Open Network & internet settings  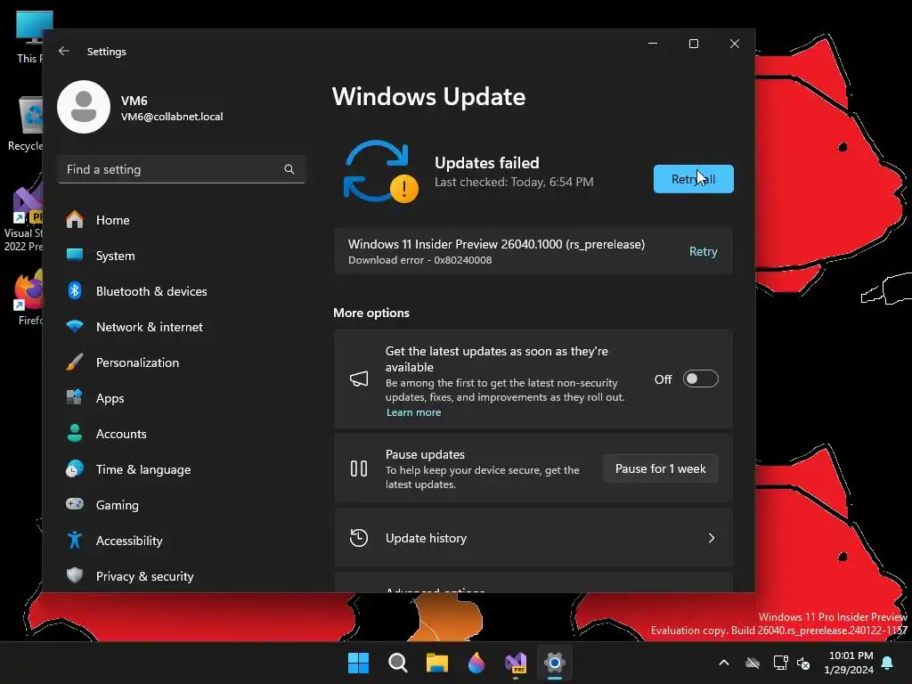[x=182, y=327]
